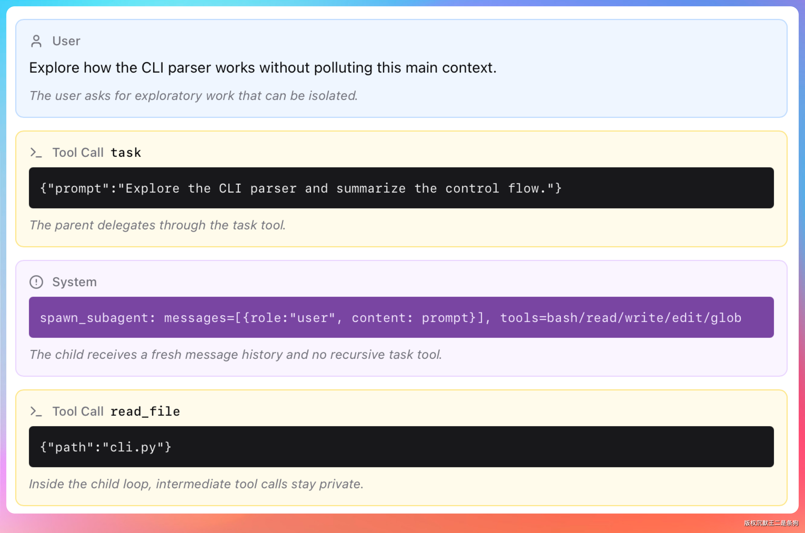Click the terminal icon beside Tool Call task
The width and height of the screenshot is (805, 533).
click(x=36, y=153)
